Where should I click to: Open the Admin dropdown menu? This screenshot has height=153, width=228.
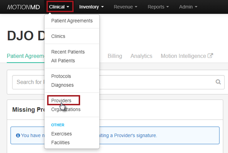point(190,7)
